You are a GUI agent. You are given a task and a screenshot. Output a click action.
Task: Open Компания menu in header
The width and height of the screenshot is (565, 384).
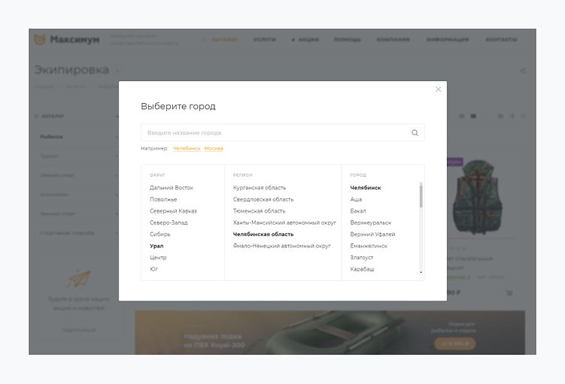coord(393,40)
